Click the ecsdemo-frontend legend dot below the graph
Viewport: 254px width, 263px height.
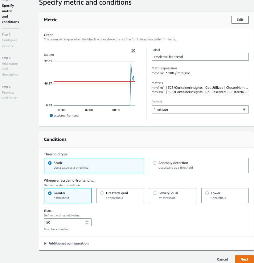point(51,115)
